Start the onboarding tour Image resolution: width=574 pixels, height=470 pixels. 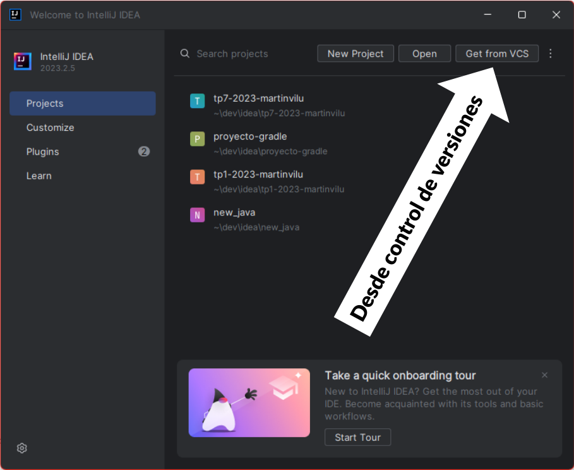click(x=357, y=437)
